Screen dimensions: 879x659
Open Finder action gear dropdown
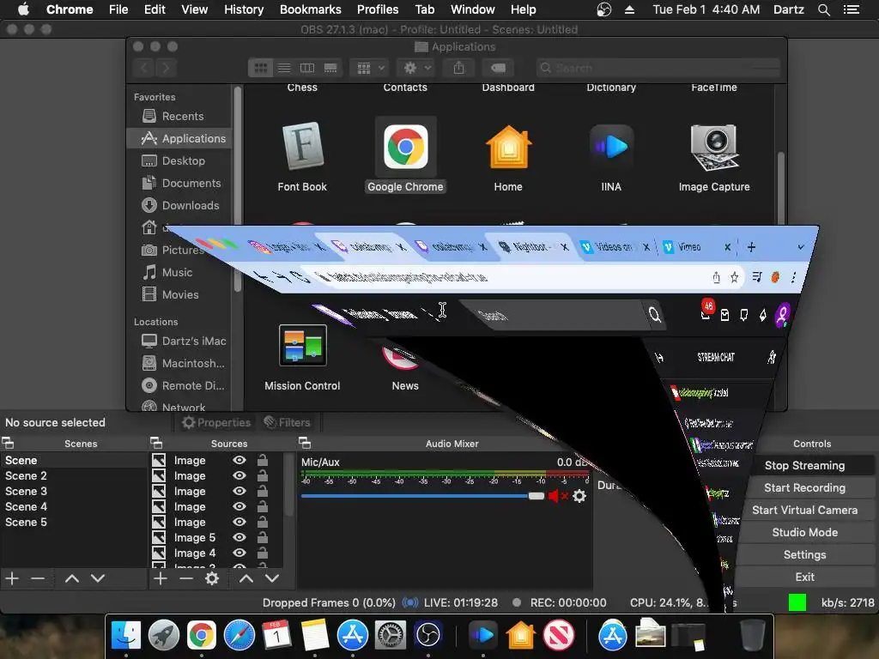[x=416, y=68]
